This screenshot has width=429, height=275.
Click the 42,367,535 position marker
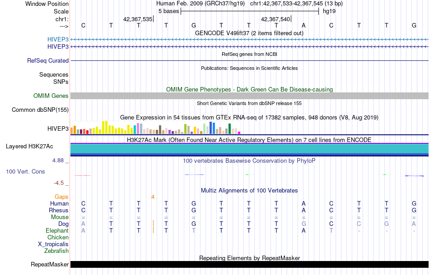(x=138, y=19)
